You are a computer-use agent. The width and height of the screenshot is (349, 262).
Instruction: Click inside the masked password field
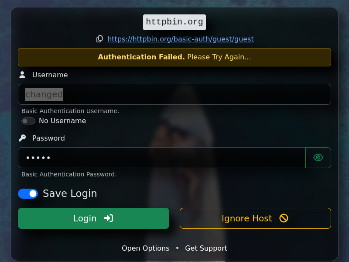[161, 157]
